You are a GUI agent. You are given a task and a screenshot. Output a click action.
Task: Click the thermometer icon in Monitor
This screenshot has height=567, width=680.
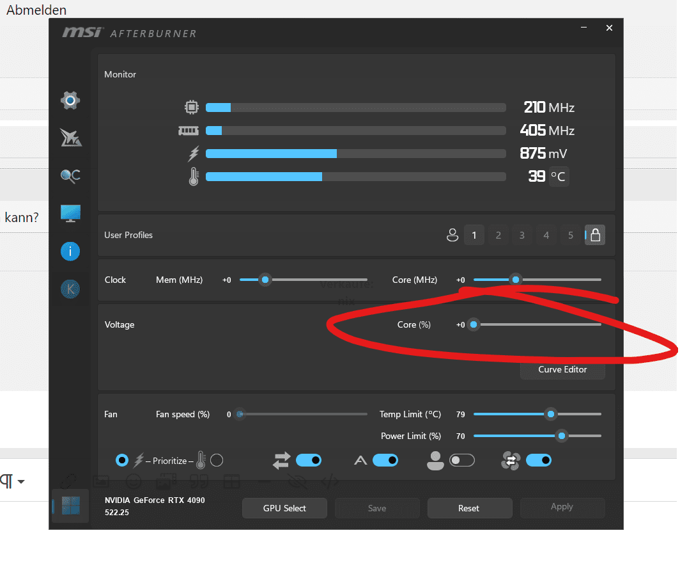click(x=194, y=177)
